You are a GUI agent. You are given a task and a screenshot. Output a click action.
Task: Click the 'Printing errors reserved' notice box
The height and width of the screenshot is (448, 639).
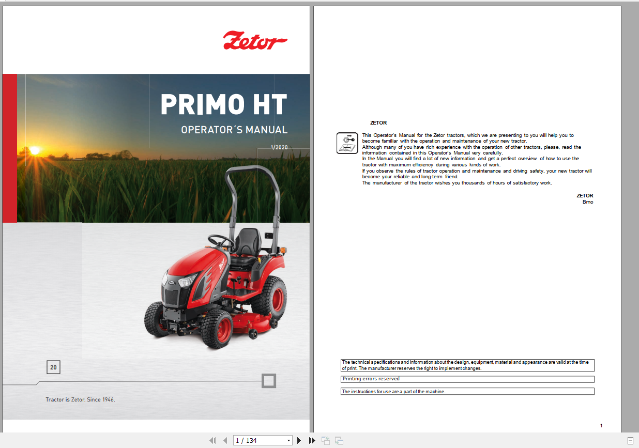pos(467,379)
